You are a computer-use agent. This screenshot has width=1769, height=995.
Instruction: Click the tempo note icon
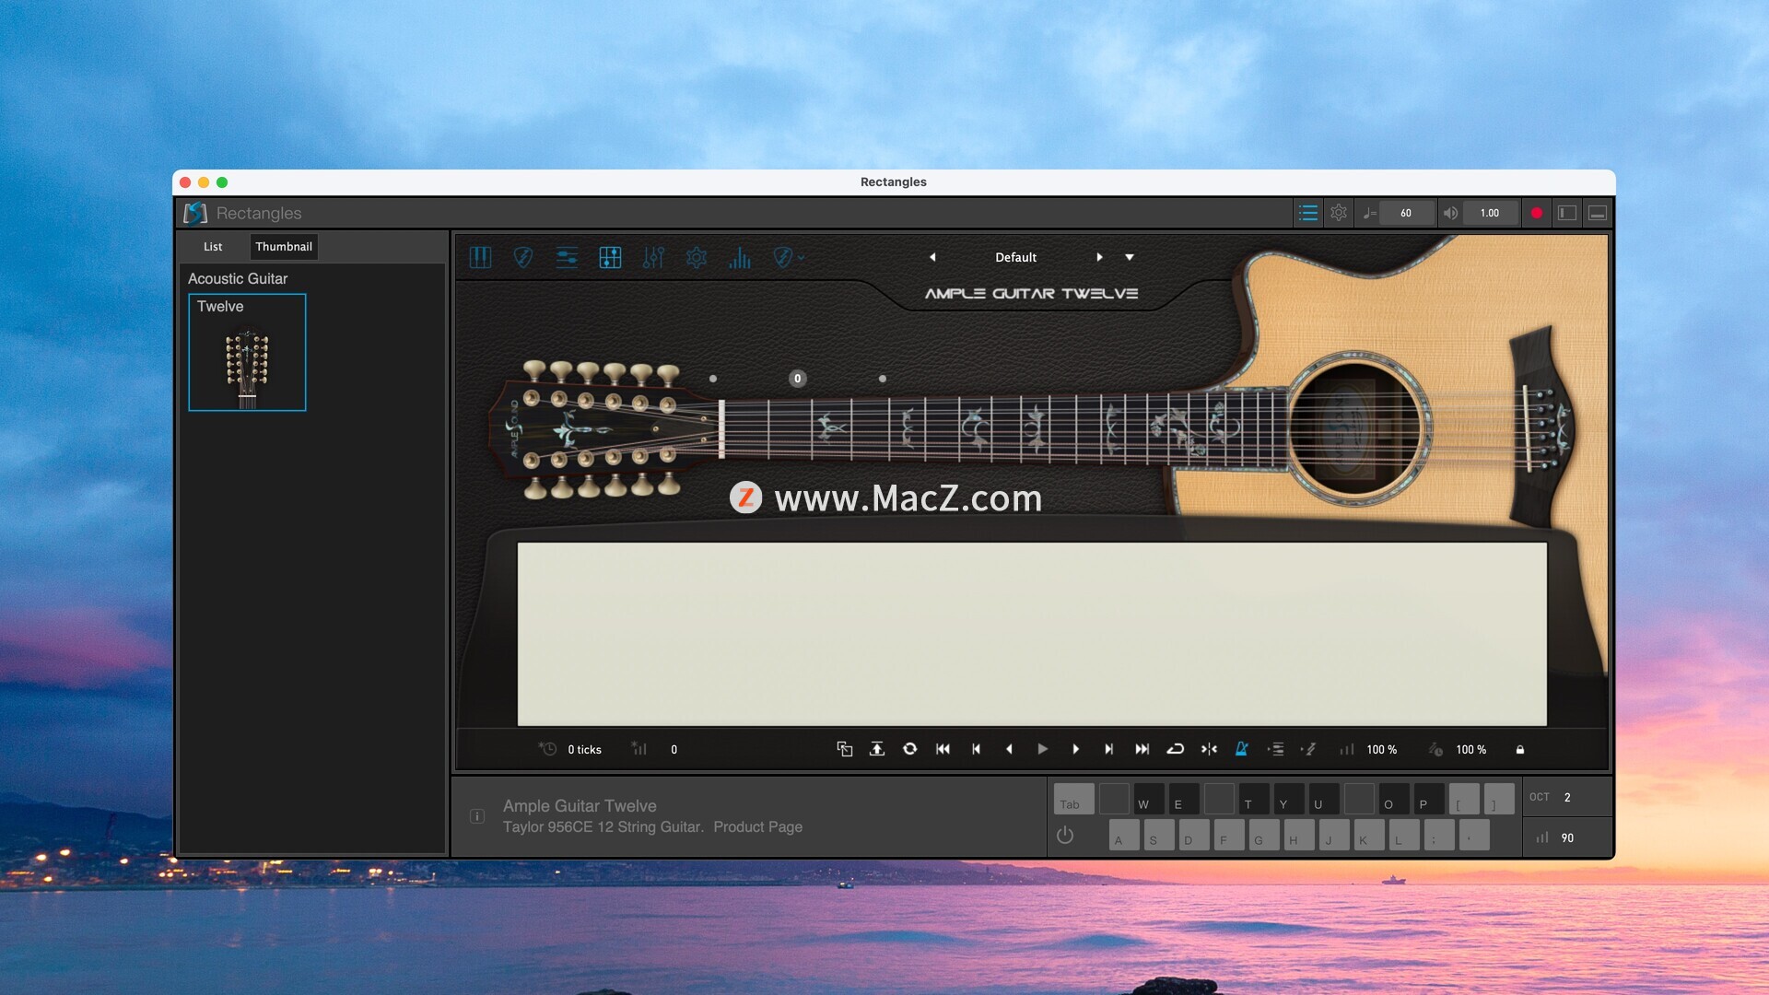click(x=1370, y=213)
